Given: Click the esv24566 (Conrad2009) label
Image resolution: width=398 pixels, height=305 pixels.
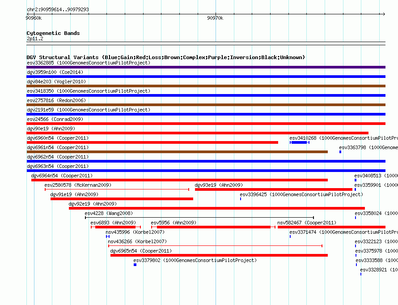Looking at the screenshot, I should click(x=55, y=119).
